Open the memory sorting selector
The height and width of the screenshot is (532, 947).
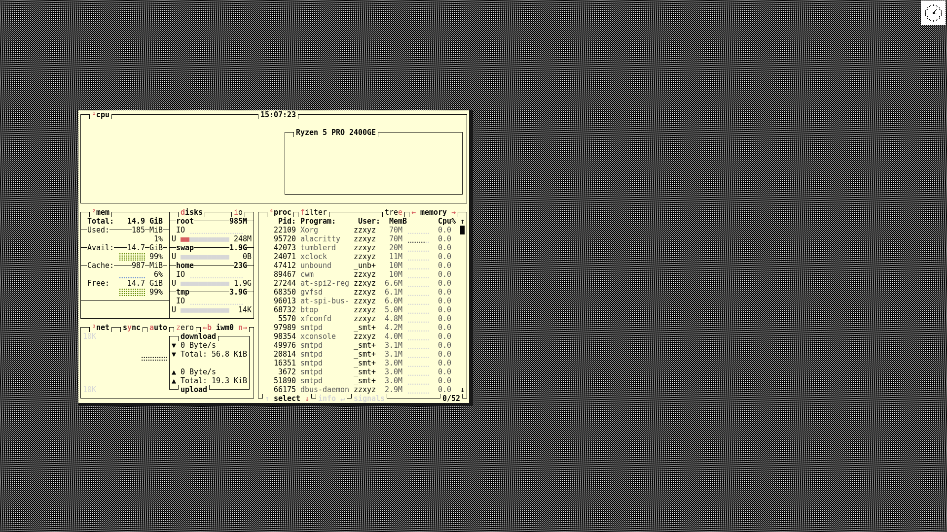433,212
